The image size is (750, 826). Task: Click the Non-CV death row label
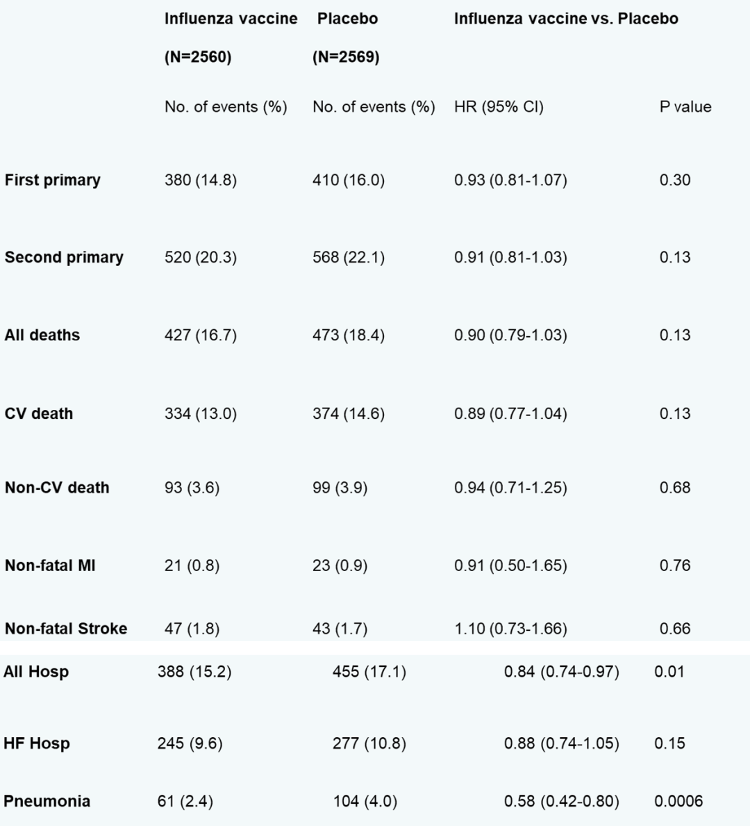pos(57,488)
